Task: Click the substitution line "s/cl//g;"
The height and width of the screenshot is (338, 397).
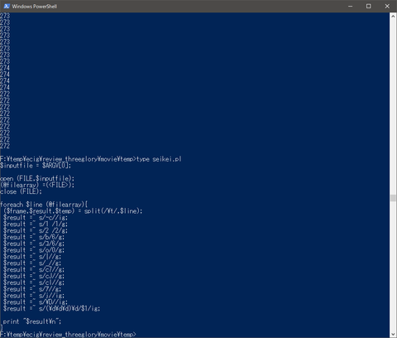Action: tap(34, 282)
